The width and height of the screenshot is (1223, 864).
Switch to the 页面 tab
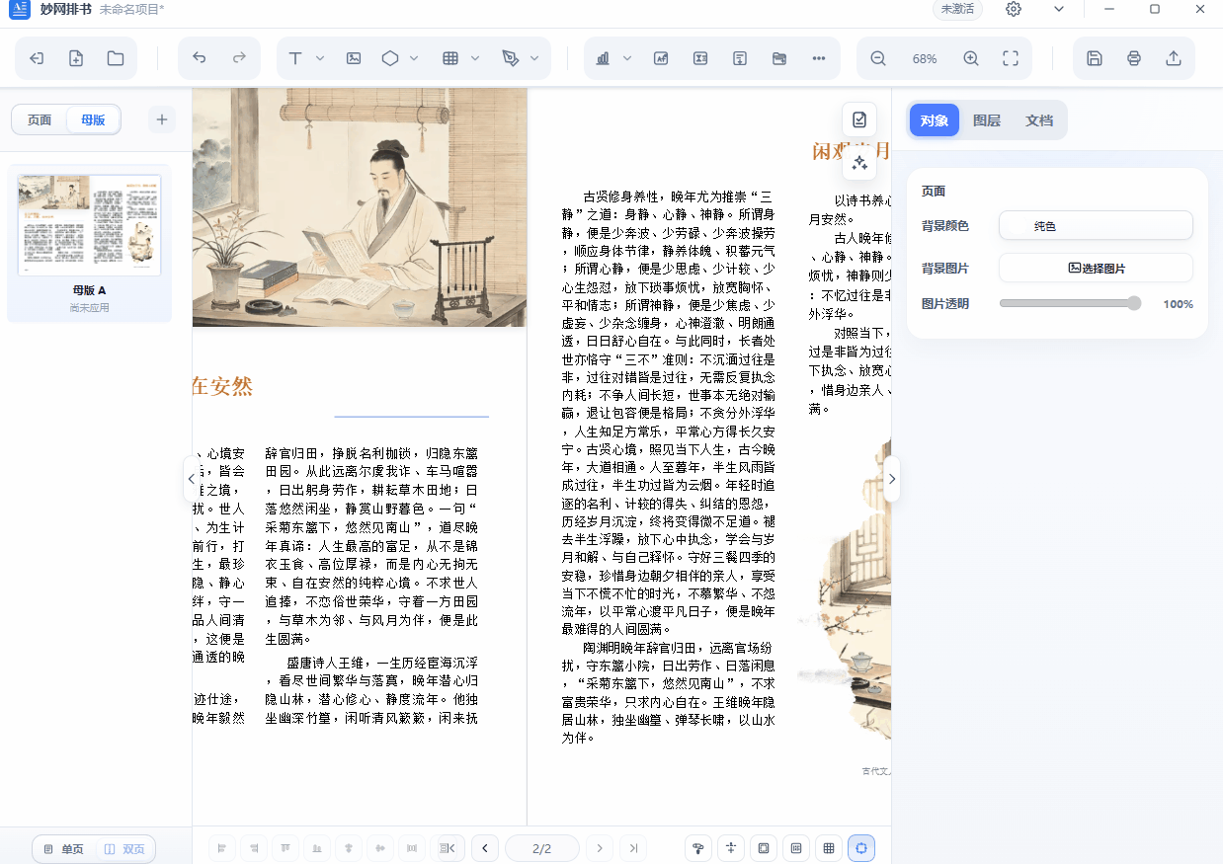tap(40, 120)
